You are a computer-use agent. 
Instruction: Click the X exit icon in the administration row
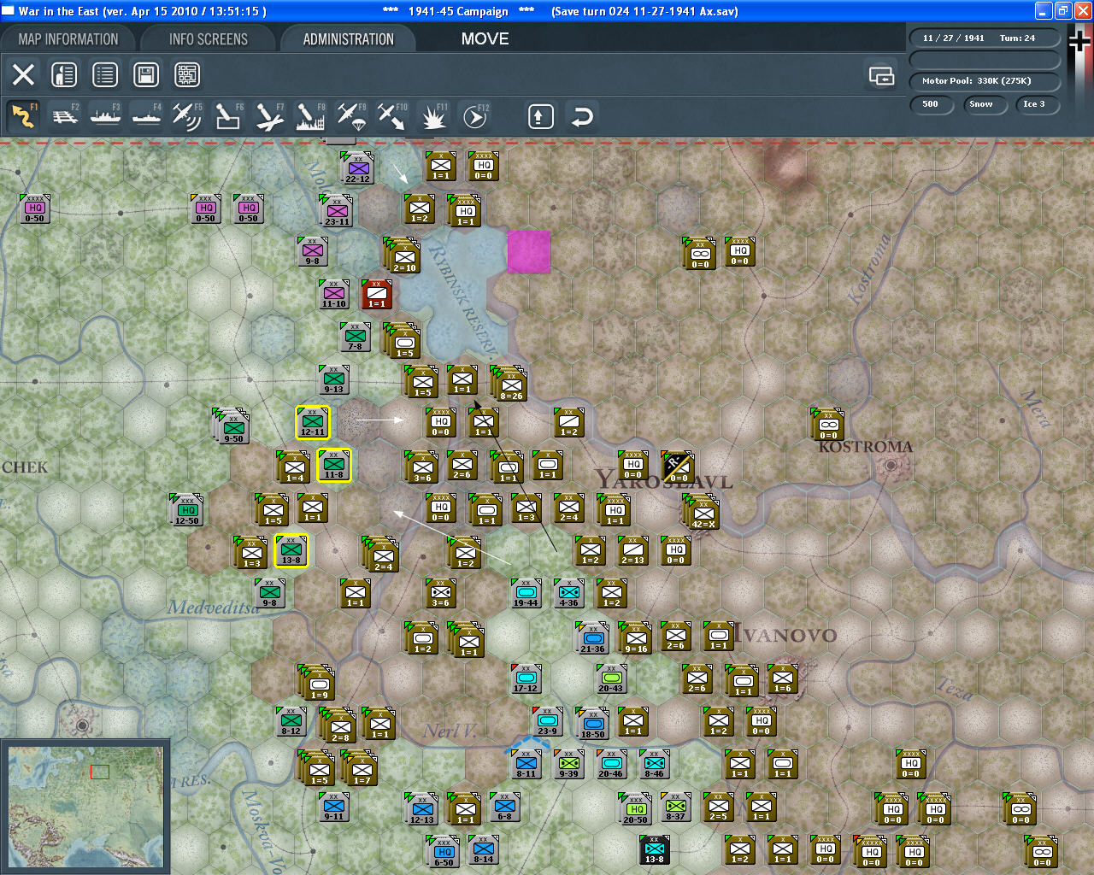23,74
